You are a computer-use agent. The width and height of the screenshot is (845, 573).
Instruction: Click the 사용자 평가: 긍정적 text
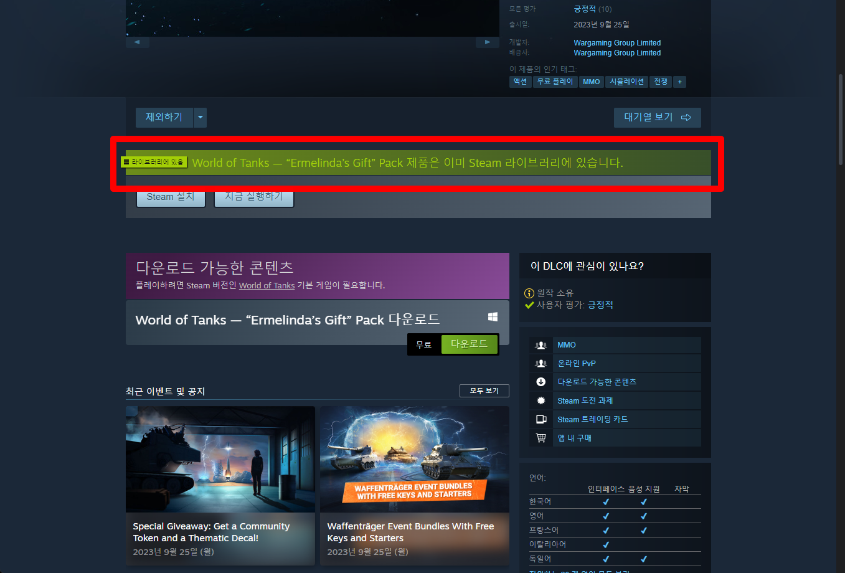(x=575, y=305)
